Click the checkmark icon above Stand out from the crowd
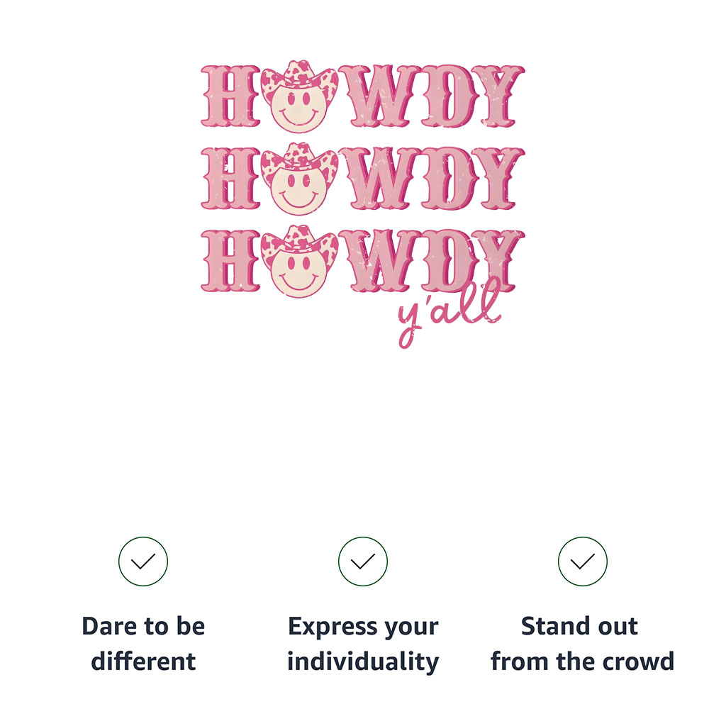This screenshot has height=726, width=726. point(583,562)
